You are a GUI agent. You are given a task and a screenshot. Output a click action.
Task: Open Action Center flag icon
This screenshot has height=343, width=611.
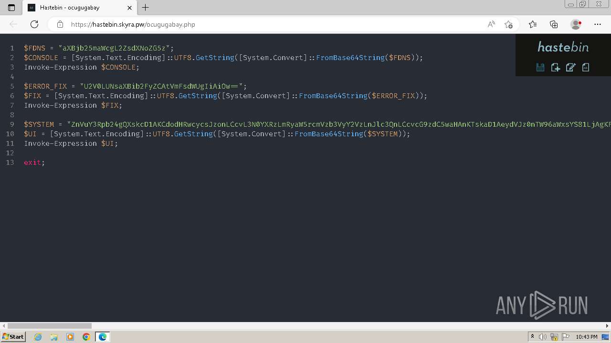point(566,337)
